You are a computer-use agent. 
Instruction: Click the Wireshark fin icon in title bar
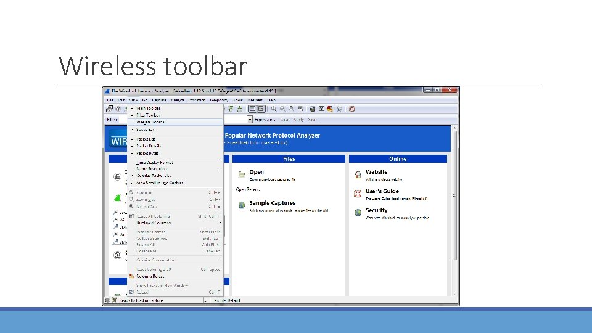107,91
